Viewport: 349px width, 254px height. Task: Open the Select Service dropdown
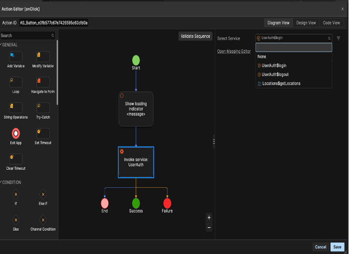click(x=293, y=38)
